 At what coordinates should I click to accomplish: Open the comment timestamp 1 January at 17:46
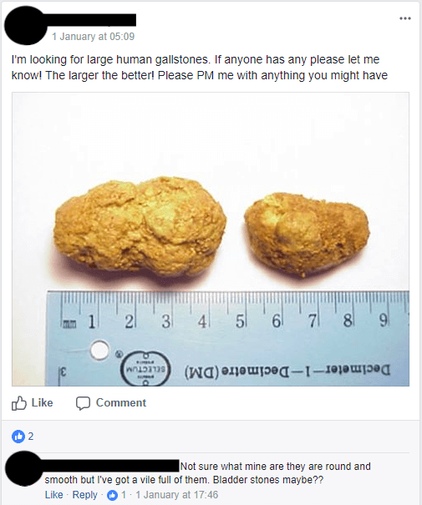tap(176, 495)
